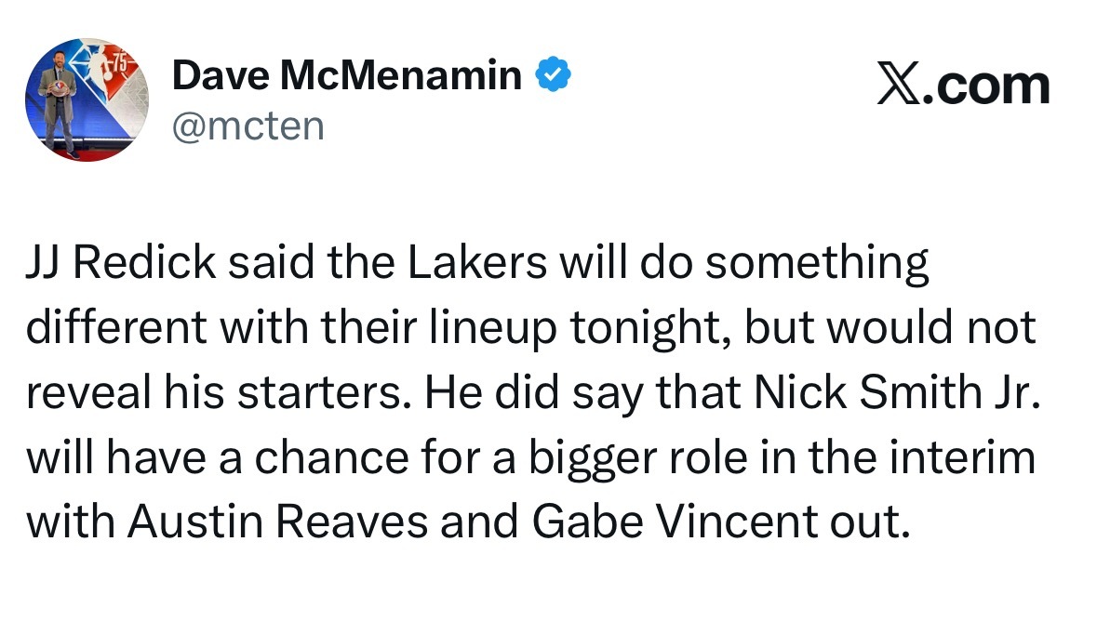This screenshot has width=1097, height=621.
Task: Click the word "reveal" in the tweet
Action: click(x=82, y=394)
